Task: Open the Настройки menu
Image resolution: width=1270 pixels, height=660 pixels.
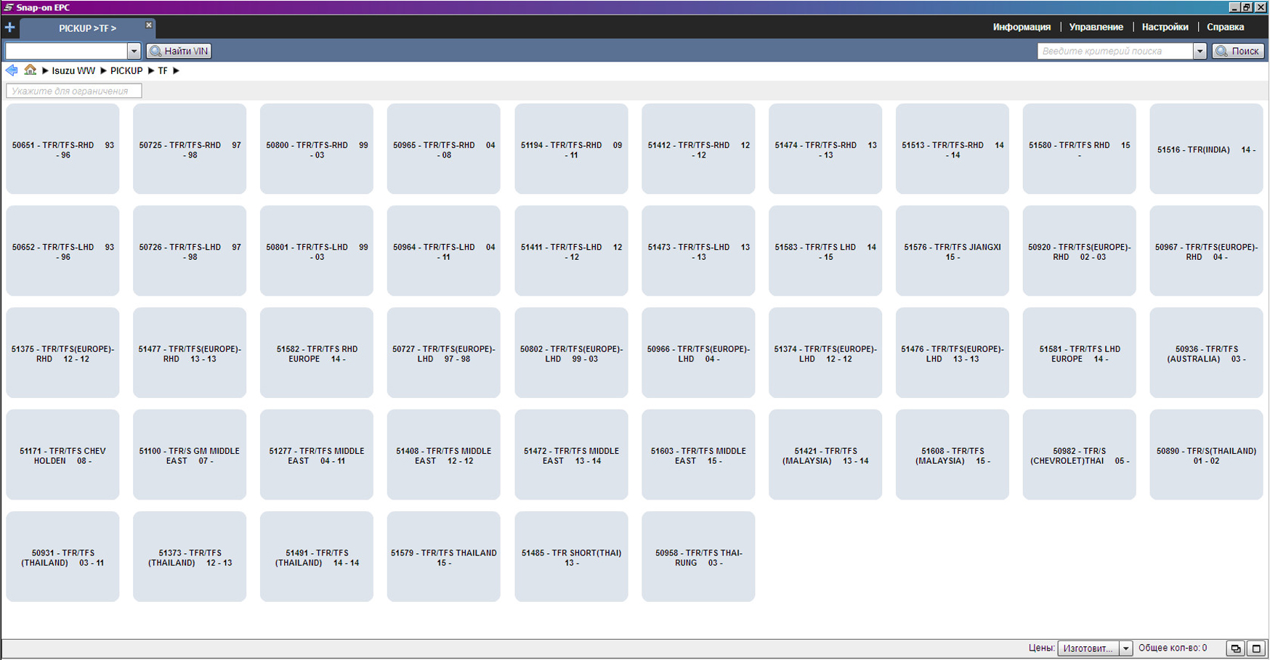Action: [1165, 27]
